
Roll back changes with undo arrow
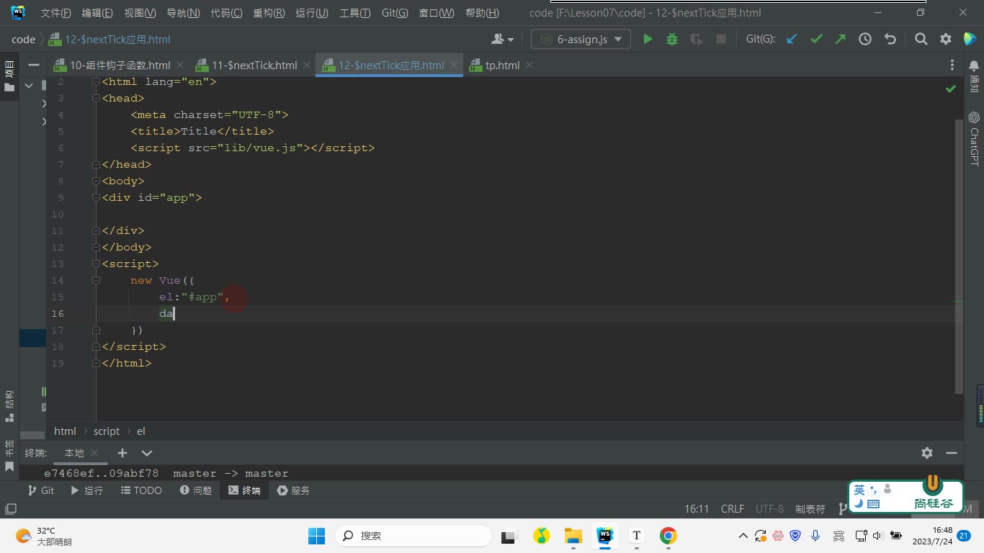[890, 40]
